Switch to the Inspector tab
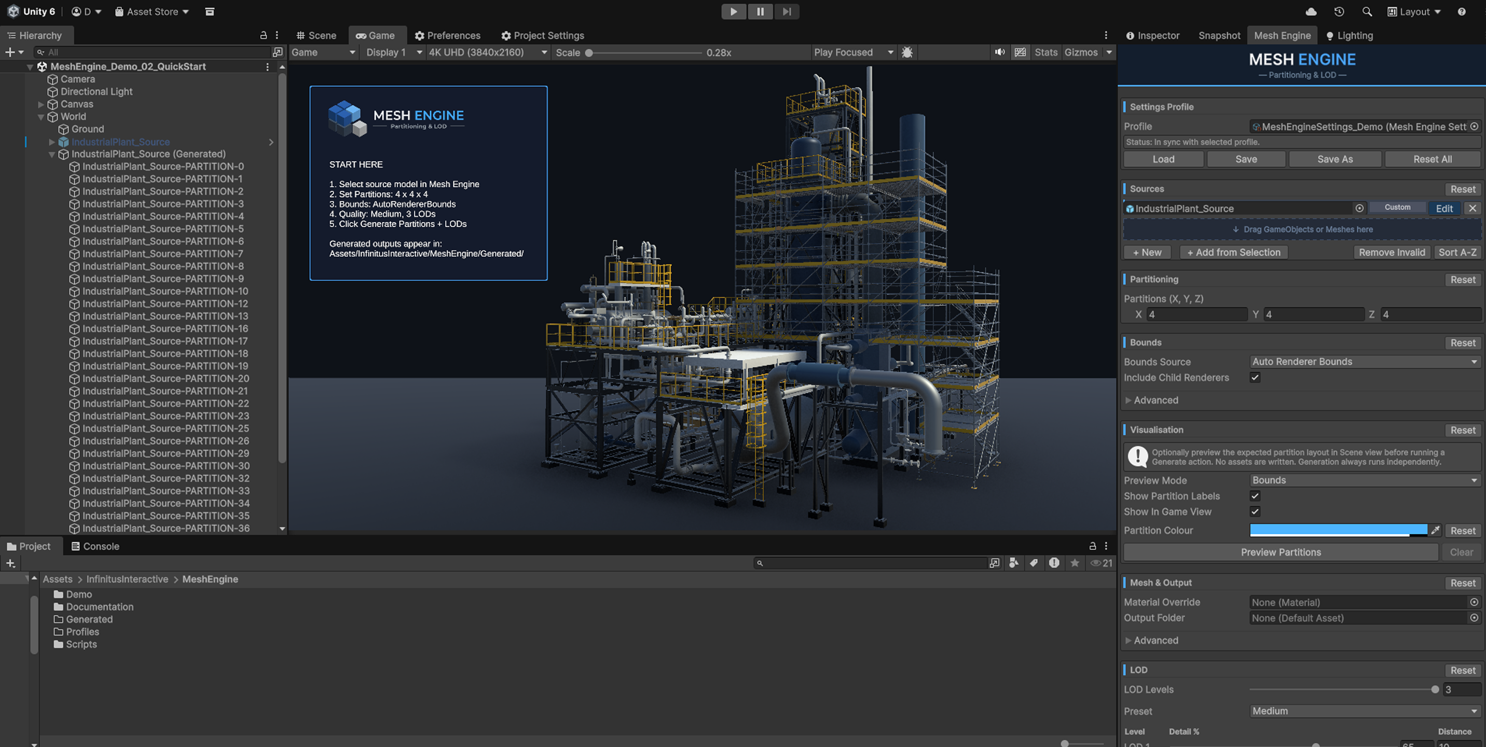The image size is (1486, 747). (1152, 35)
